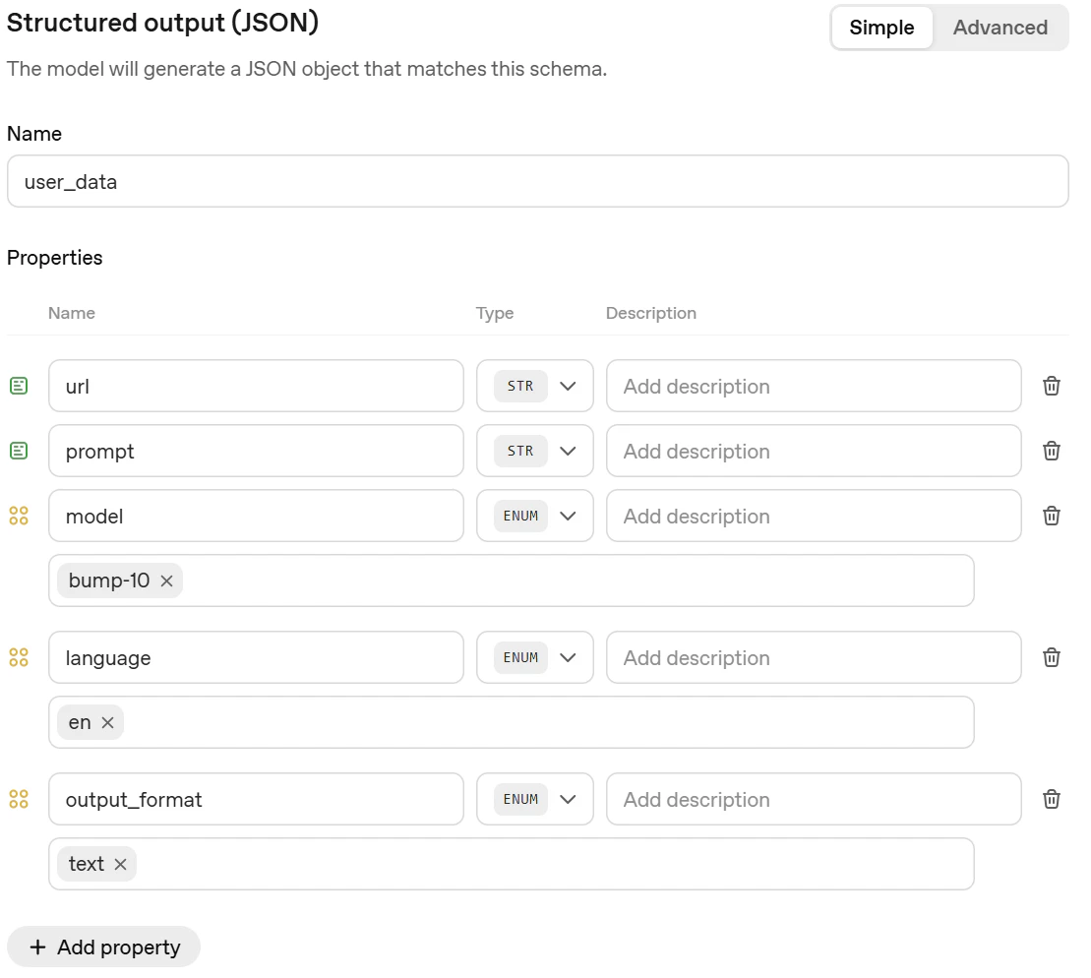The height and width of the screenshot is (978, 1091).
Task: Edit the model property name field
Action: (x=256, y=516)
